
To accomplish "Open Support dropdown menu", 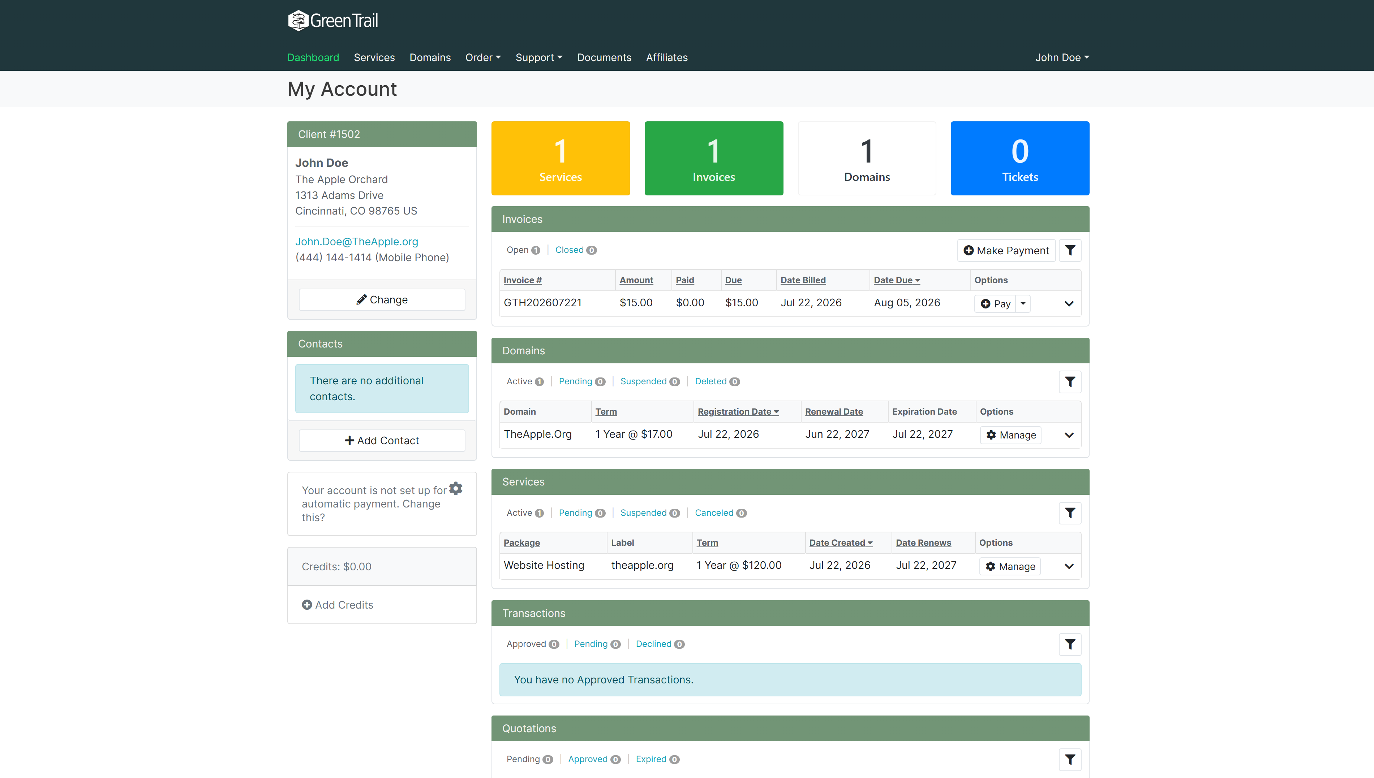I will [539, 57].
